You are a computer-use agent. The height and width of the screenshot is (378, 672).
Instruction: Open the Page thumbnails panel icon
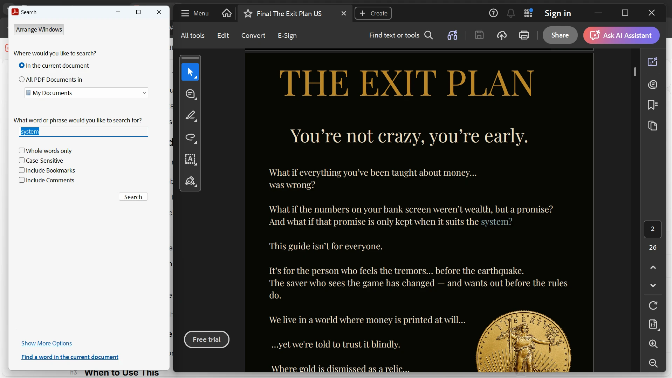tap(653, 126)
